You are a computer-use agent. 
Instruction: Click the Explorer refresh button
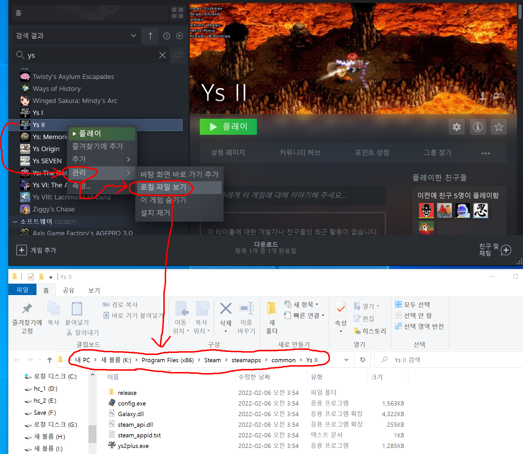363,360
